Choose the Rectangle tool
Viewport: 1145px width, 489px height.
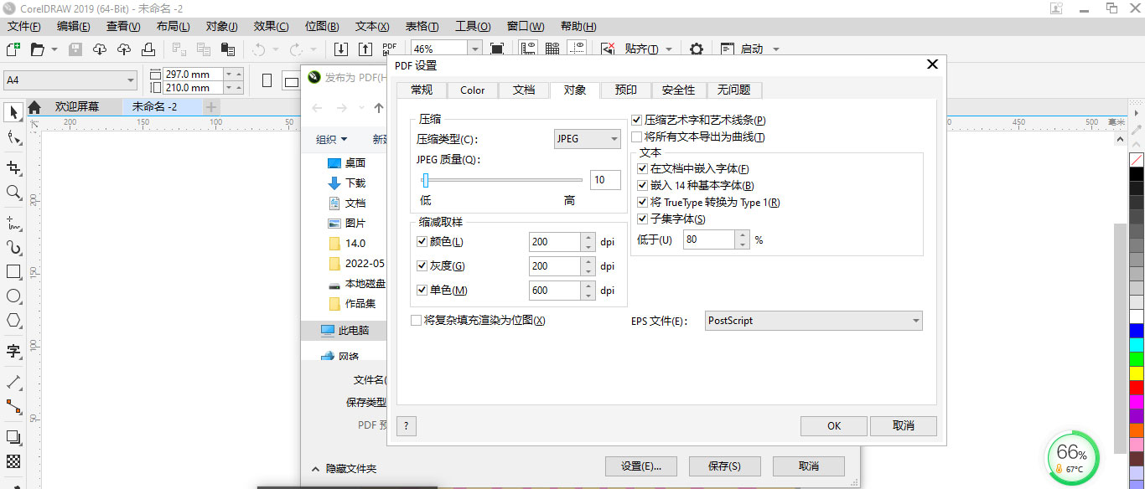[x=13, y=271]
